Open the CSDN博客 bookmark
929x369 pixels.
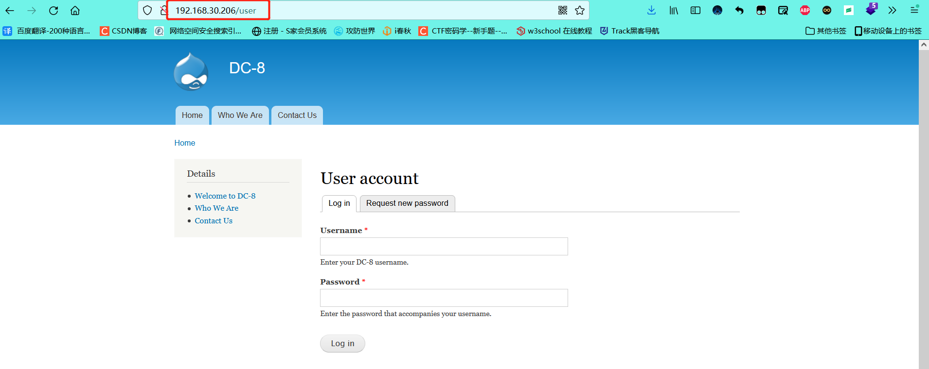click(124, 31)
